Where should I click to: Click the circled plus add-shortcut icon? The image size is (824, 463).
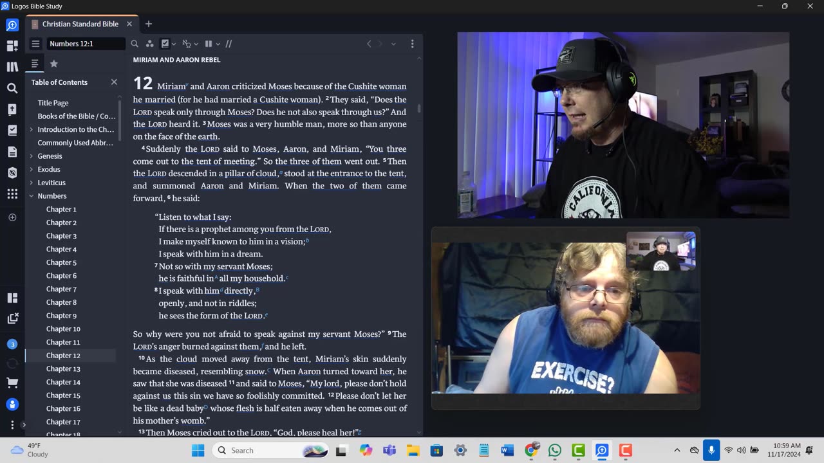[12, 217]
